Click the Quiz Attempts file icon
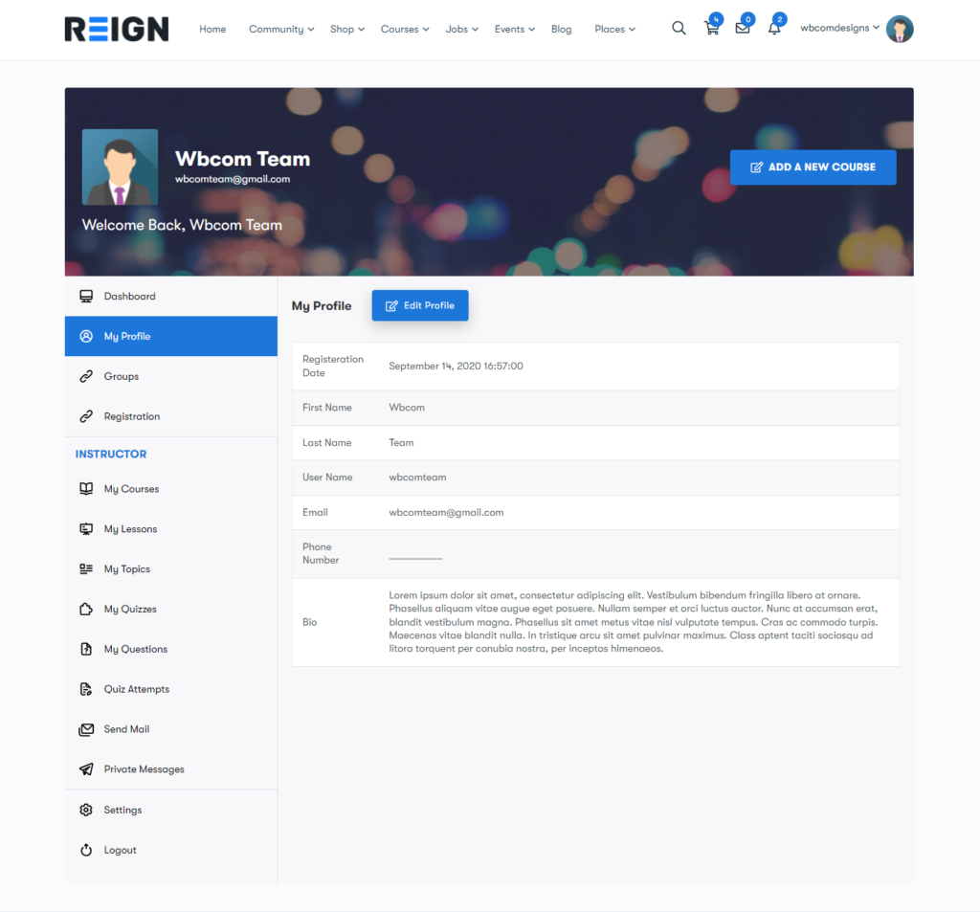 pos(86,689)
